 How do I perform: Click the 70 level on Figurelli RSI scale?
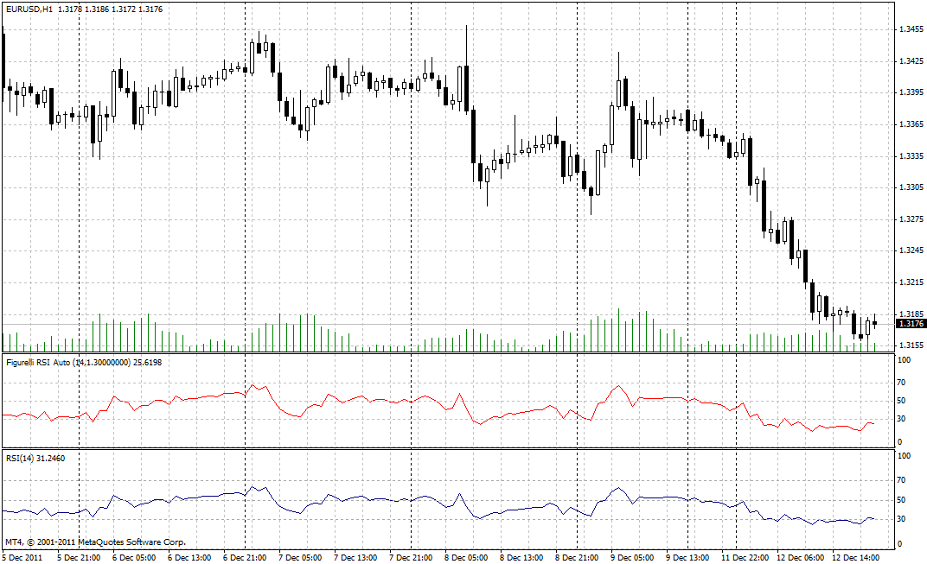pos(902,380)
